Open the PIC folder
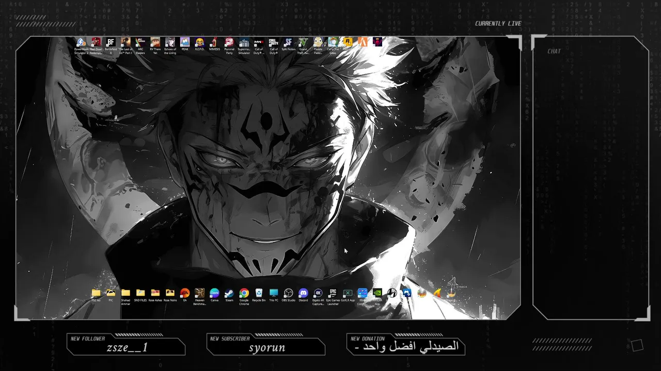This screenshot has height=371, width=661. coord(111,295)
